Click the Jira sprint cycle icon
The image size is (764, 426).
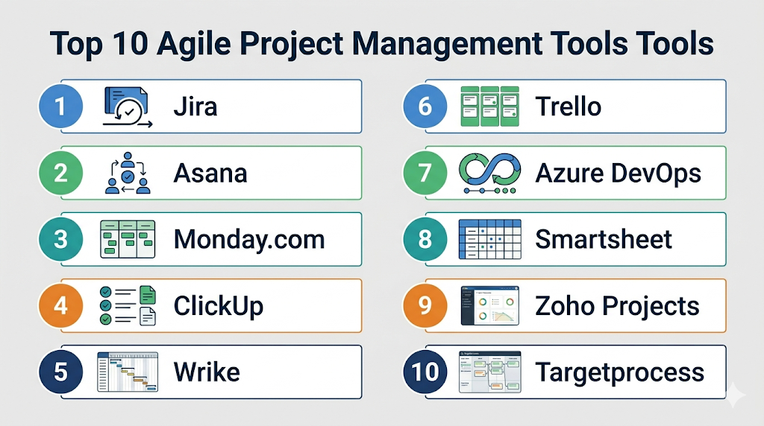tap(127, 106)
